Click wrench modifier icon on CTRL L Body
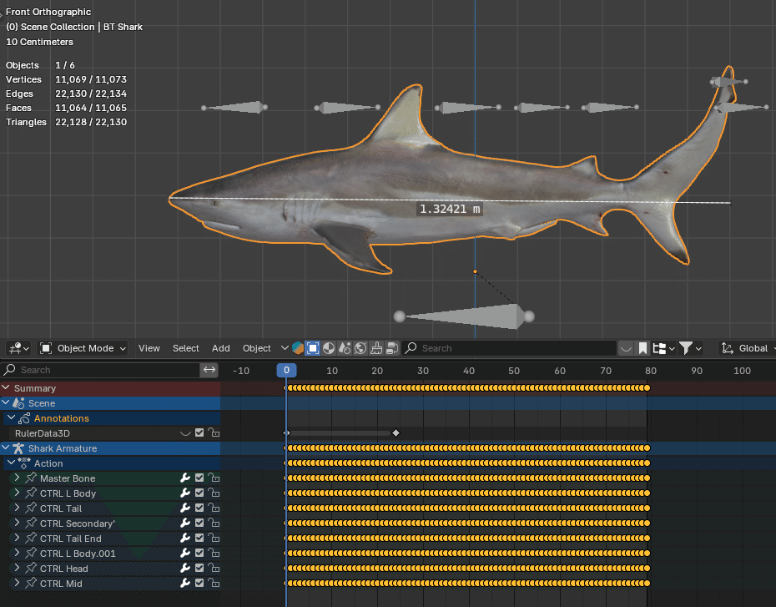Screen dimensions: 776x607 (x=185, y=493)
